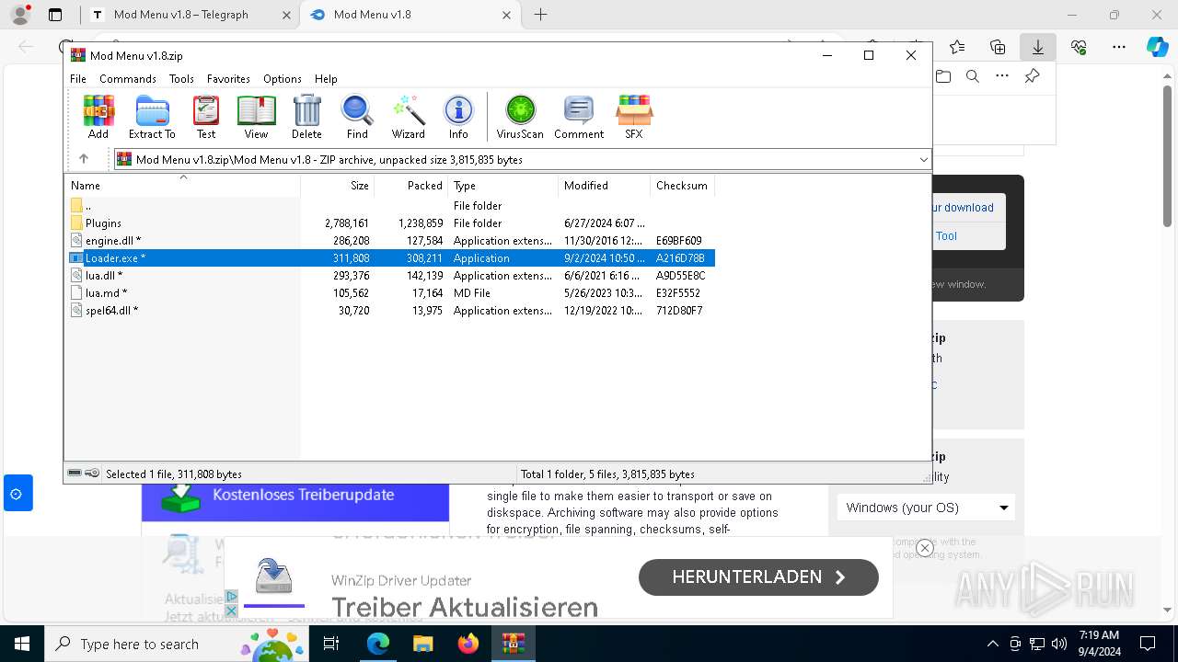
Task: Open the archive Info icon
Action: pyautogui.click(x=458, y=117)
